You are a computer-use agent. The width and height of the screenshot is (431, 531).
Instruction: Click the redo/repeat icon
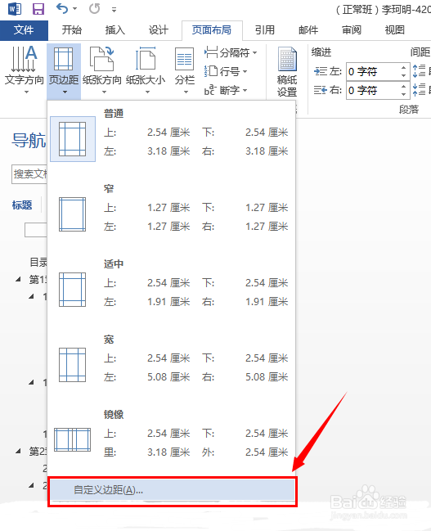(x=95, y=9)
